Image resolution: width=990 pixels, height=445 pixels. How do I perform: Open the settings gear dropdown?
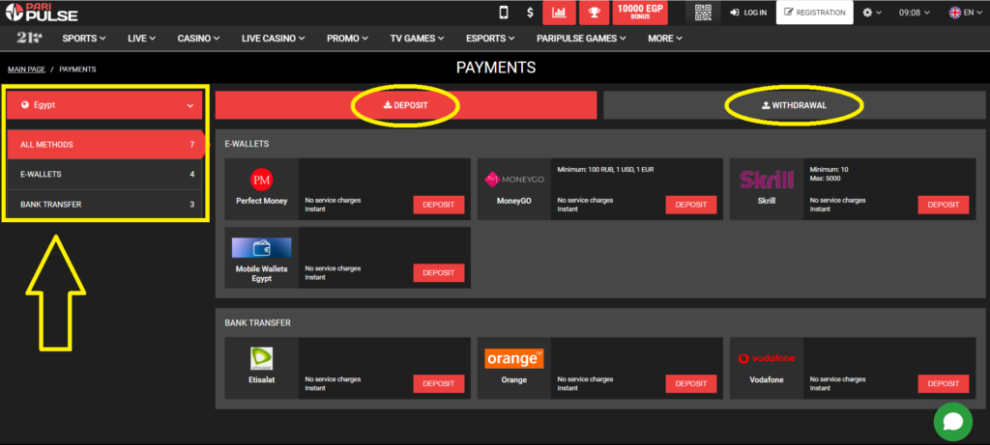(871, 13)
